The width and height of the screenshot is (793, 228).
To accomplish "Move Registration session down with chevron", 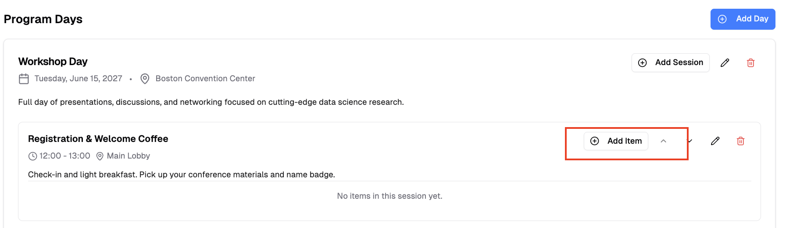I will tap(690, 141).
